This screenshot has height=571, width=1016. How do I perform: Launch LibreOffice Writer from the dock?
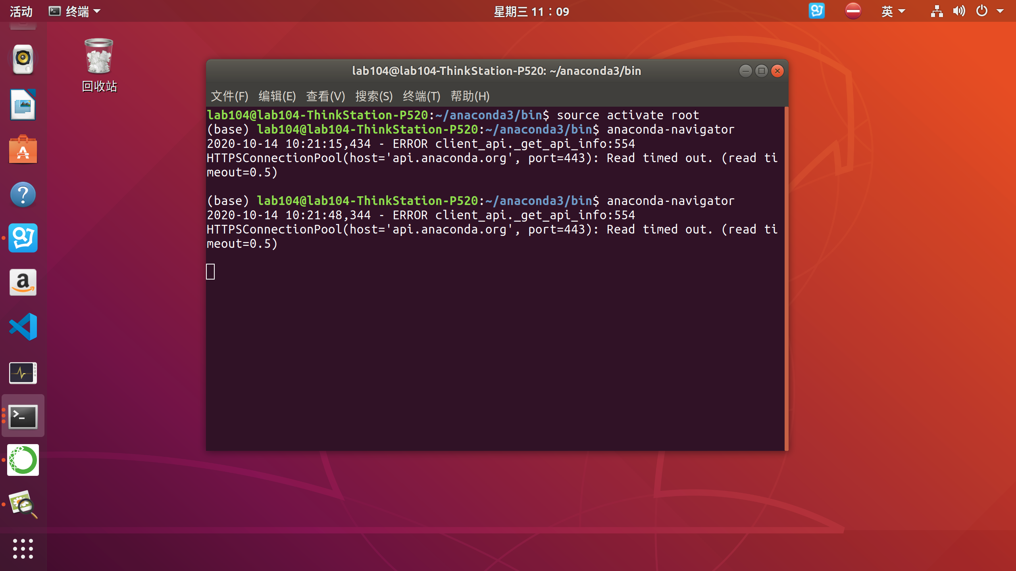point(23,105)
